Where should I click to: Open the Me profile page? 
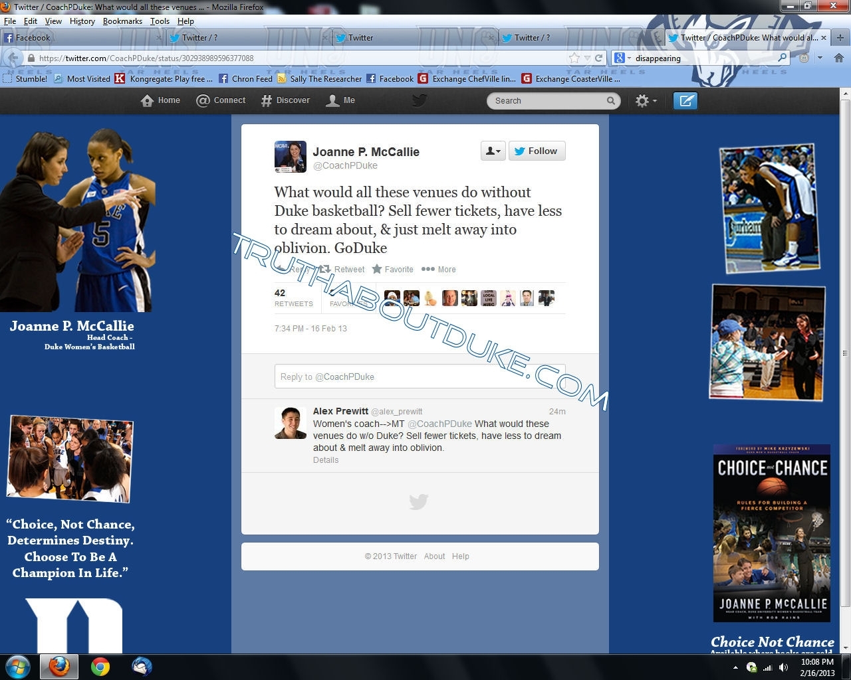tap(340, 100)
